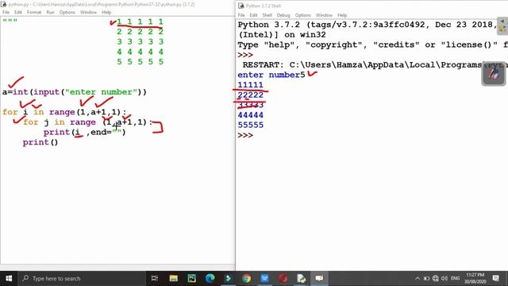Open Edit menu in Python Shell window

click(253, 15)
